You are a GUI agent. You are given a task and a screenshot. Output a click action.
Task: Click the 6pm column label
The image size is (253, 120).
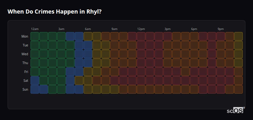point(194,29)
